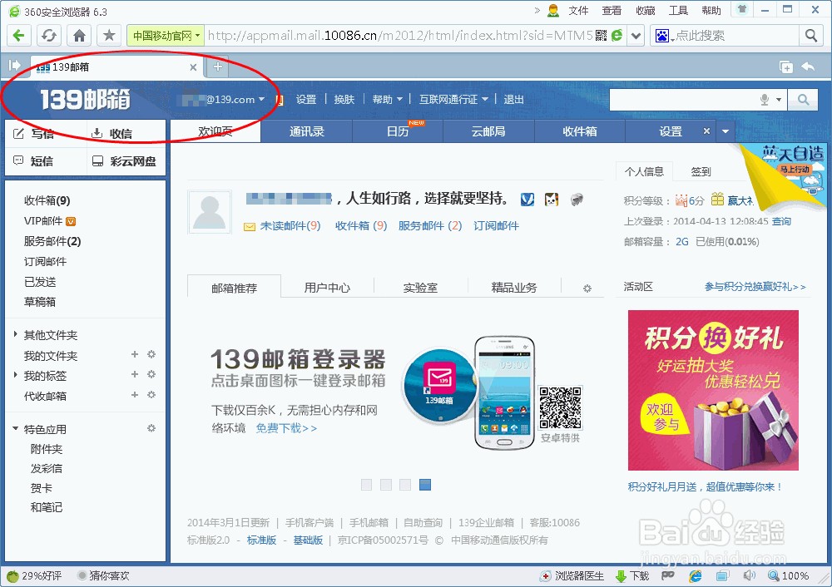Image resolution: width=832 pixels, height=587 pixels.
Task: Click the 100% zoom level control
Action: tap(789, 576)
